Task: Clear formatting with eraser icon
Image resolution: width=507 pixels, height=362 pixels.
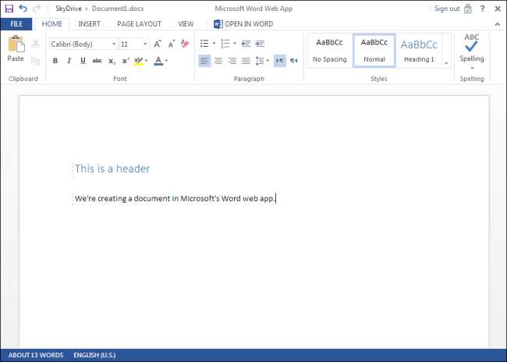Action: coord(185,44)
